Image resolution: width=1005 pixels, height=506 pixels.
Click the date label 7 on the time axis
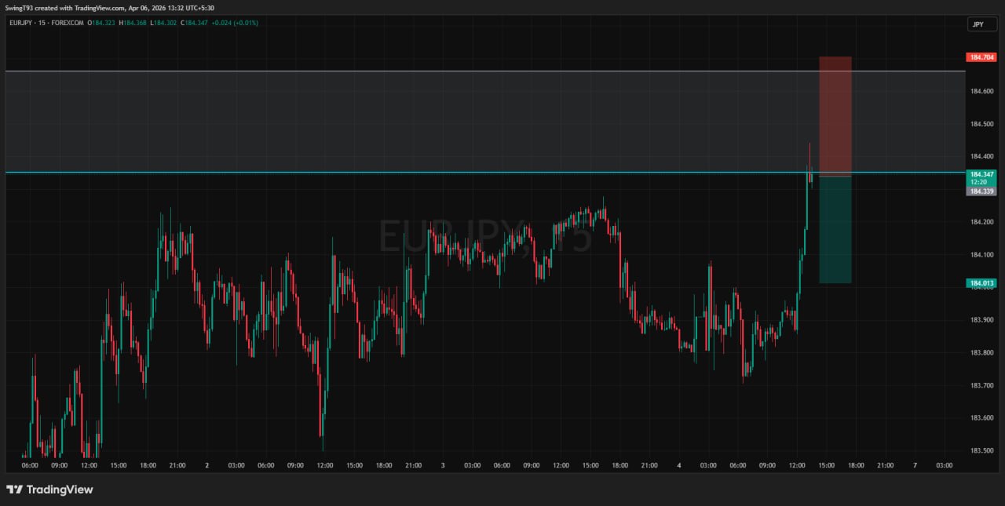pyautogui.click(x=915, y=465)
